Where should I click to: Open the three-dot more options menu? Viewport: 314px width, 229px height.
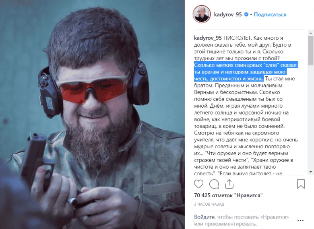click(300, 221)
